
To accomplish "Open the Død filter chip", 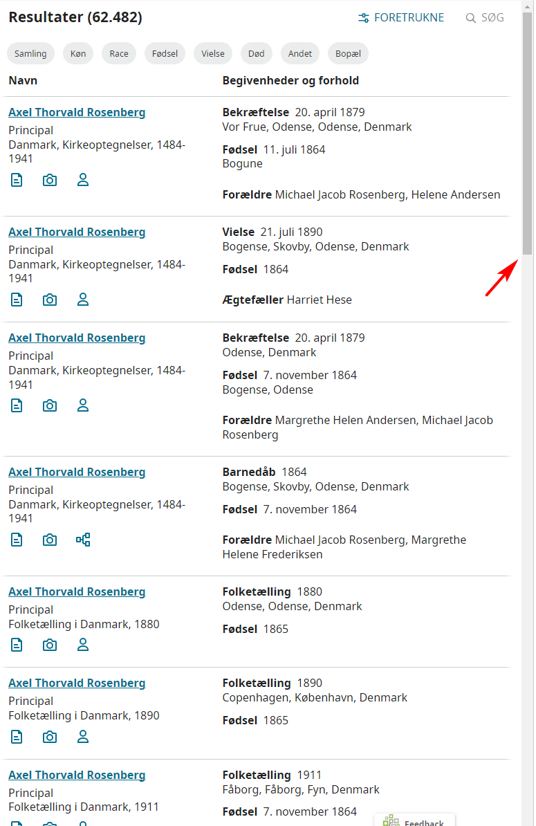I will click(x=257, y=53).
